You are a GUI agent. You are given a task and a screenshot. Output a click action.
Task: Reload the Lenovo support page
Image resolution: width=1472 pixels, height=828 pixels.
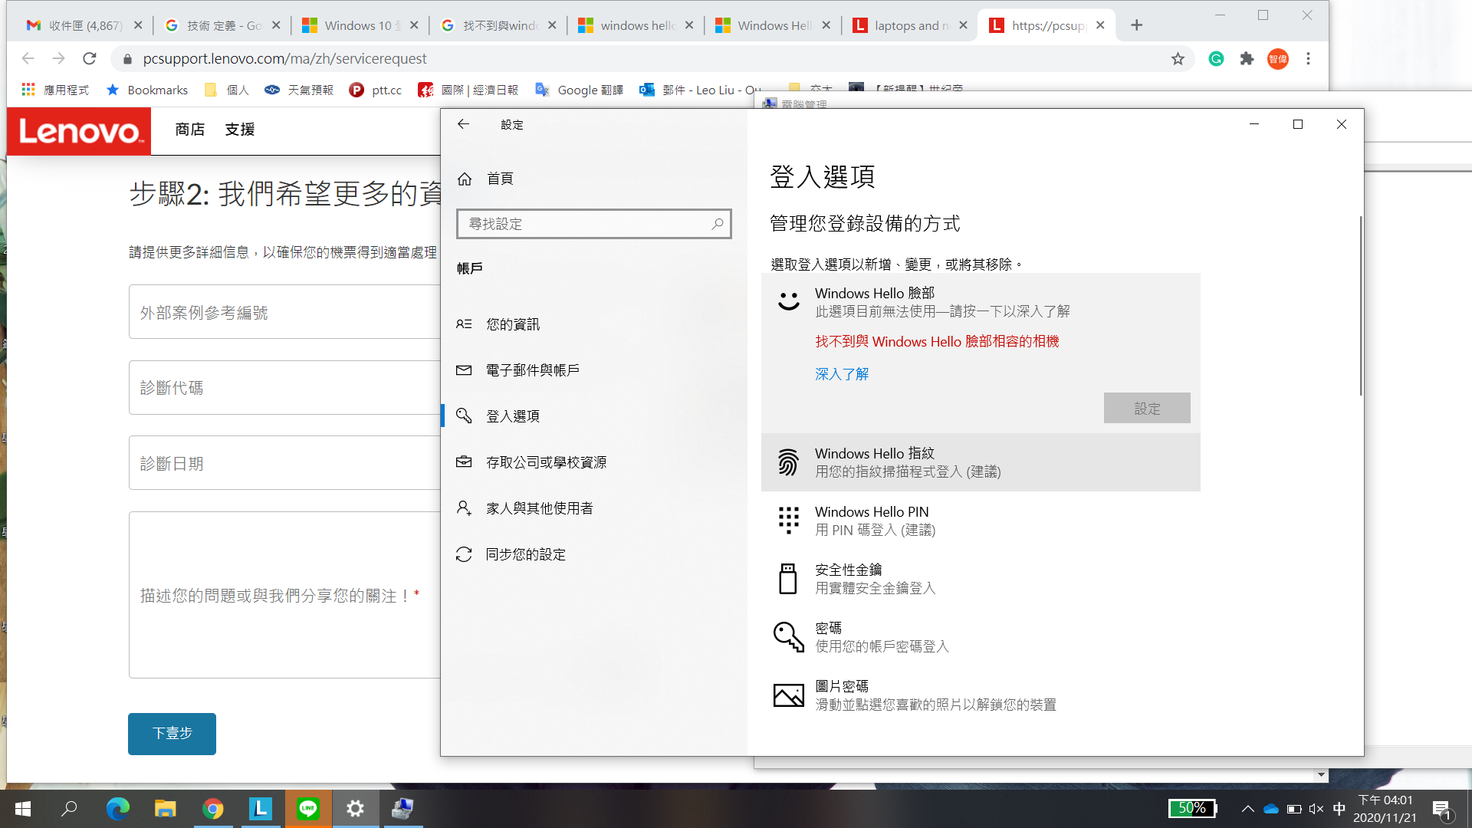(x=90, y=59)
